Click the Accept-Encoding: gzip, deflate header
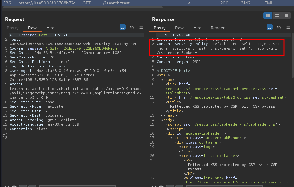The width and height of the screenshot is (294, 187). (43, 120)
